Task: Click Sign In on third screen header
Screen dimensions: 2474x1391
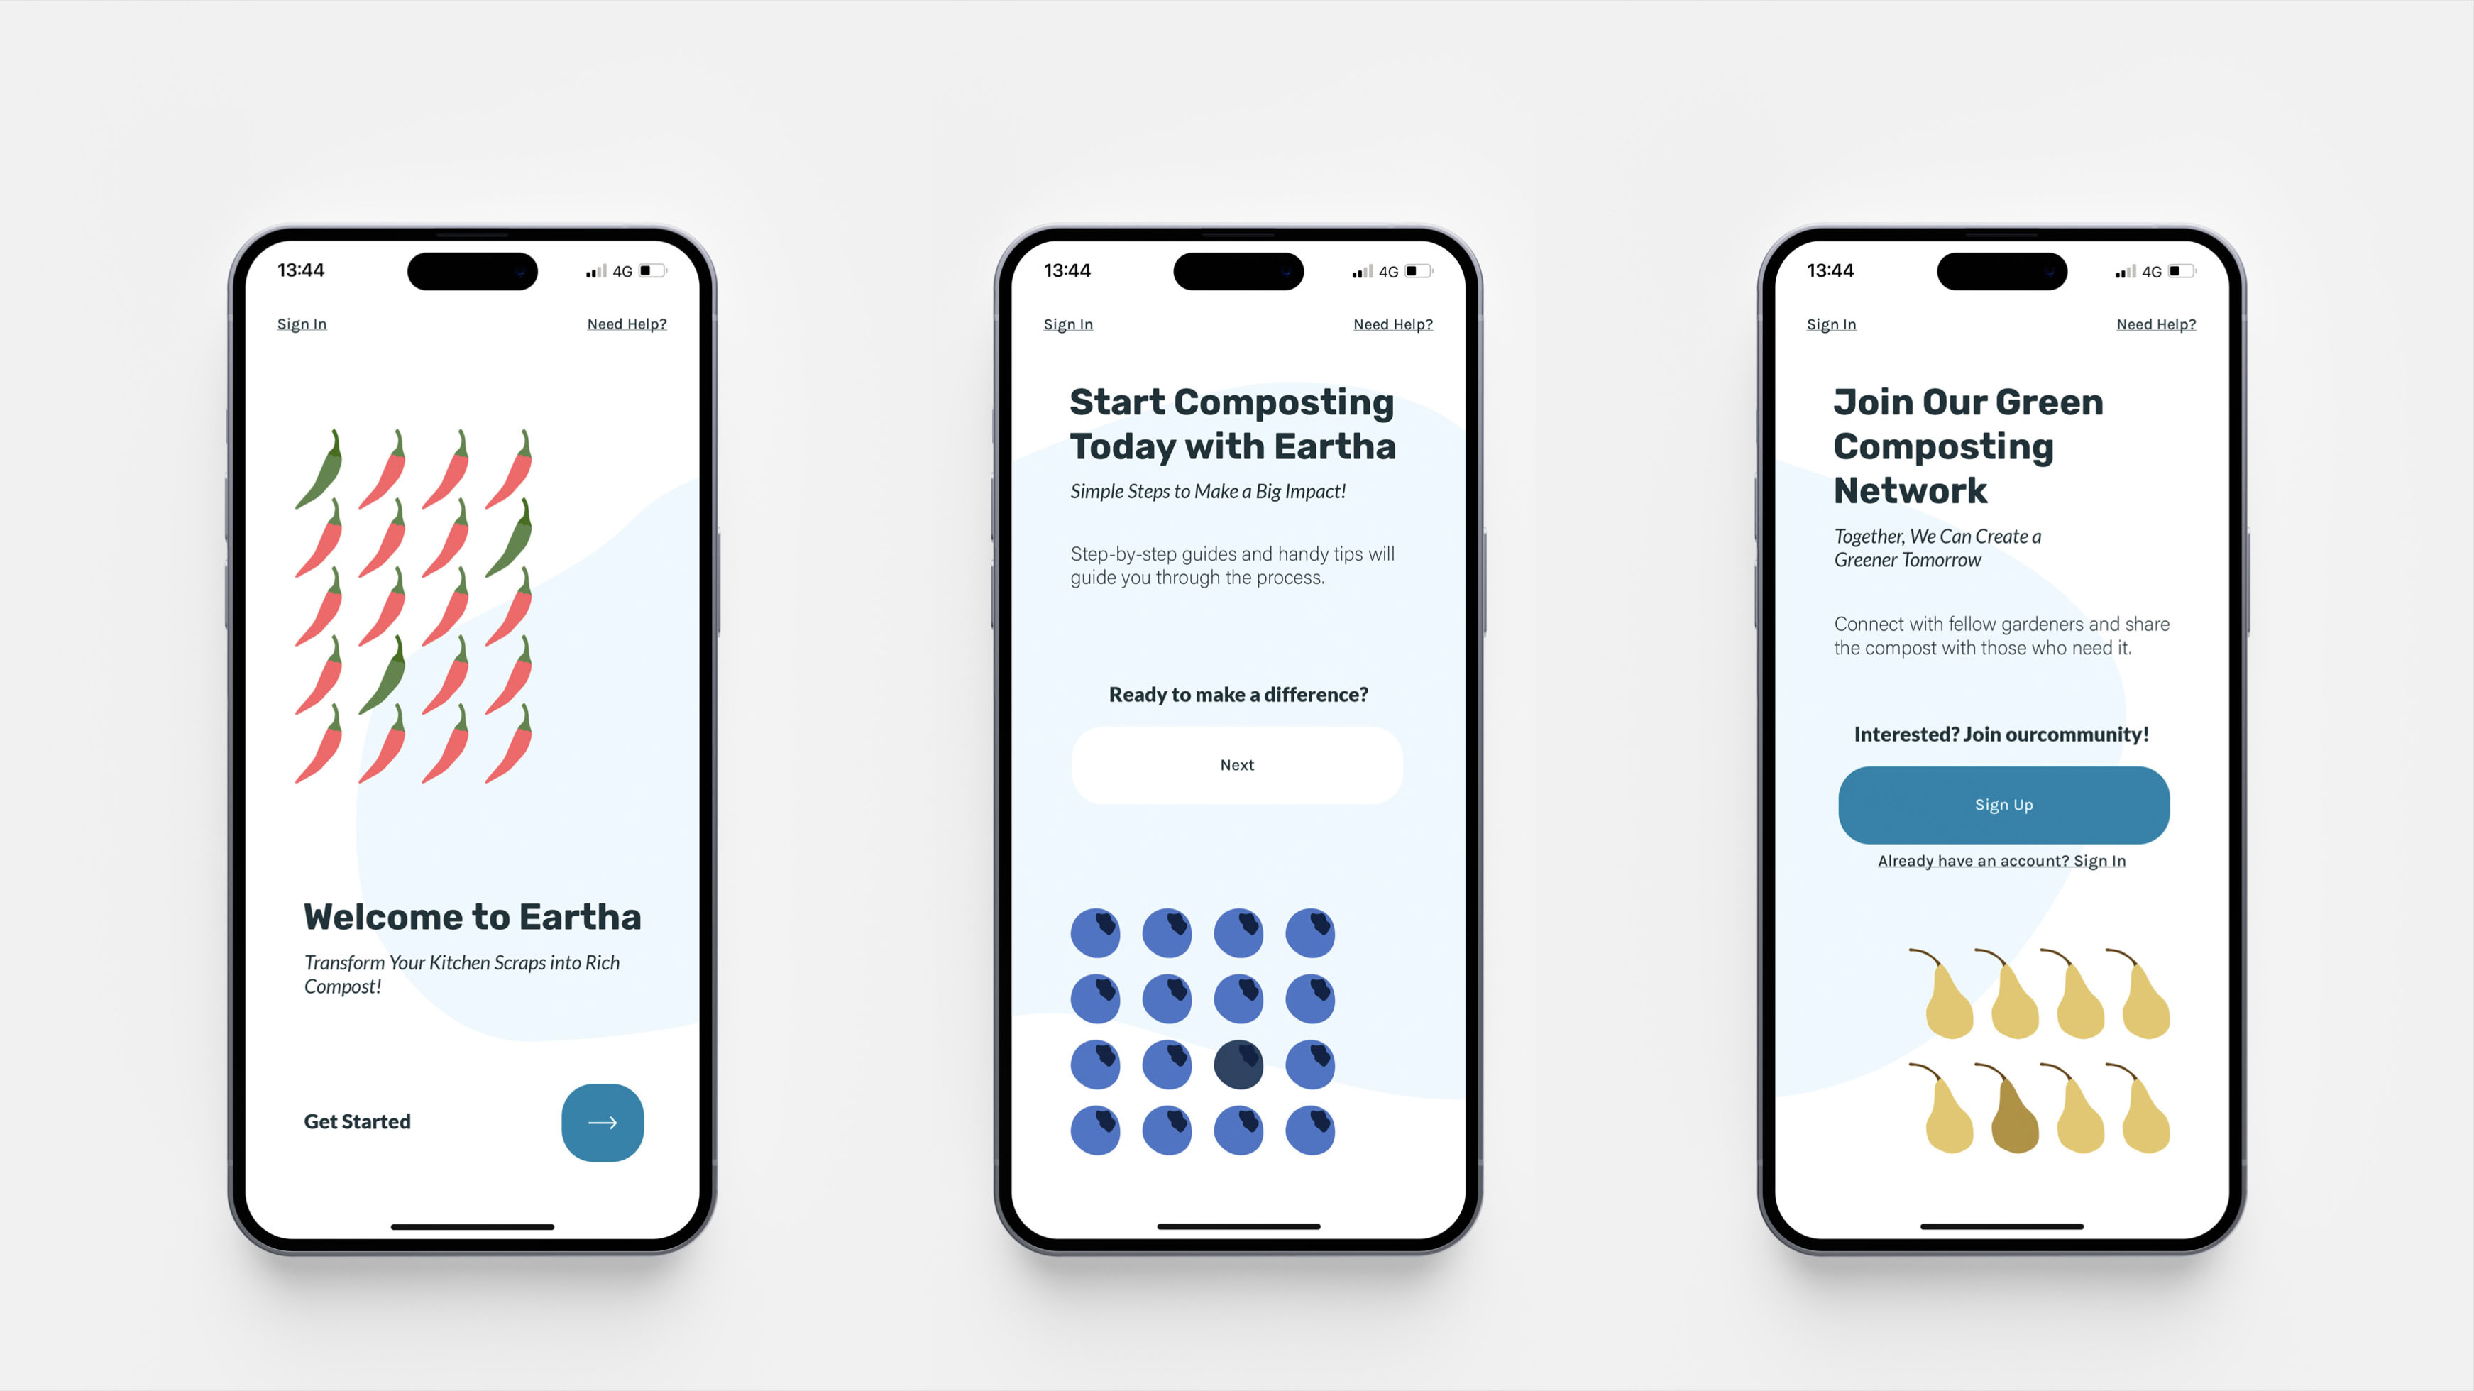Action: (x=1832, y=323)
